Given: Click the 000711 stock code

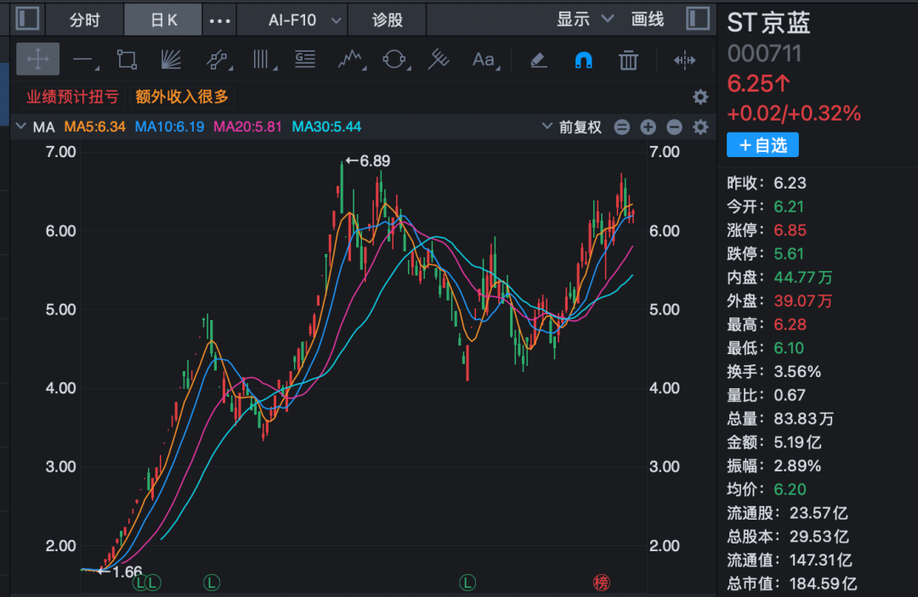Looking at the screenshot, I should tap(764, 54).
